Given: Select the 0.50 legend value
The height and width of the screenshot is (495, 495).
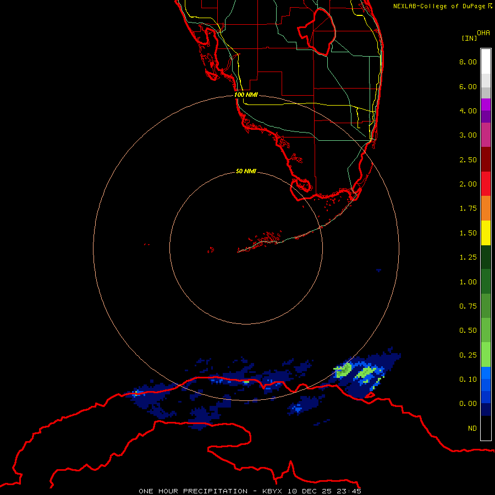Looking at the screenshot, I should 468,331.
